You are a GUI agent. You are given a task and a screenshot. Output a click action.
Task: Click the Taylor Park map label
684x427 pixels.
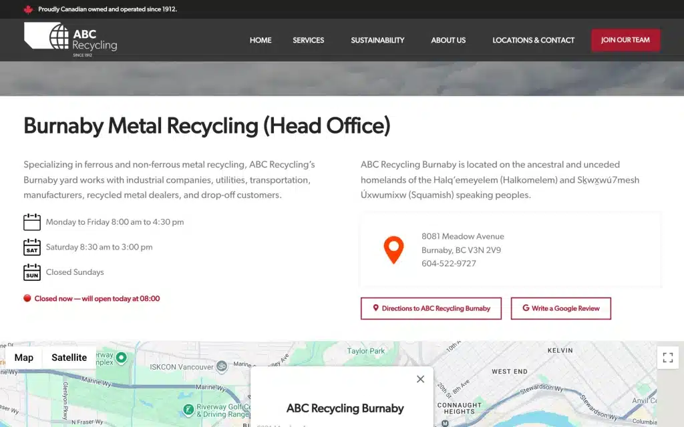pos(366,351)
